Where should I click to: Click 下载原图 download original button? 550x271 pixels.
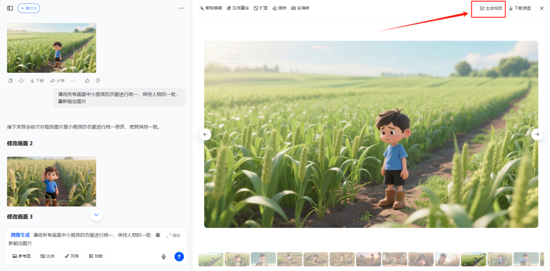[520, 8]
